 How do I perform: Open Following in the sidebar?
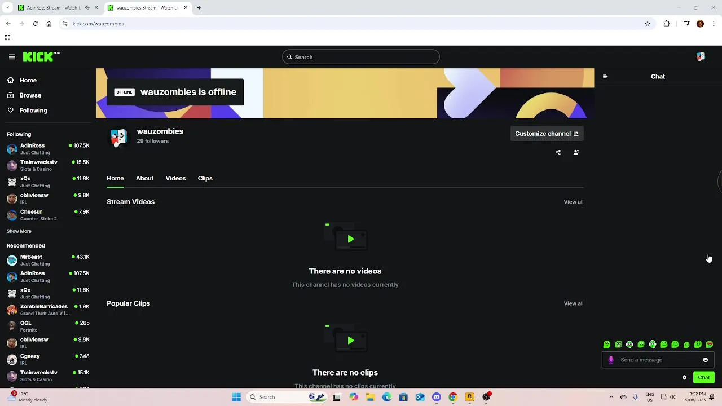[27, 111]
